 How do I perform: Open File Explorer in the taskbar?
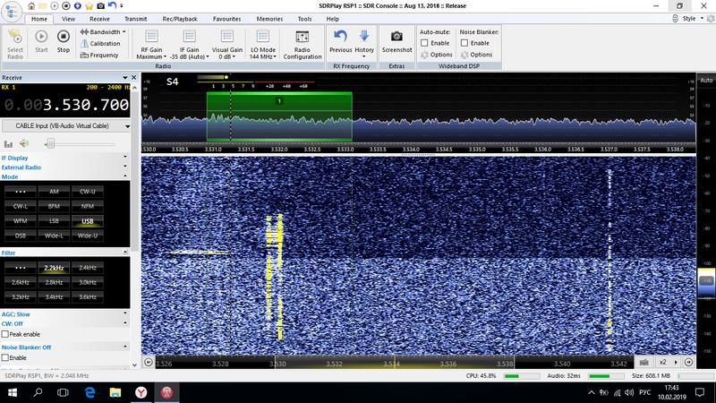(115, 392)
